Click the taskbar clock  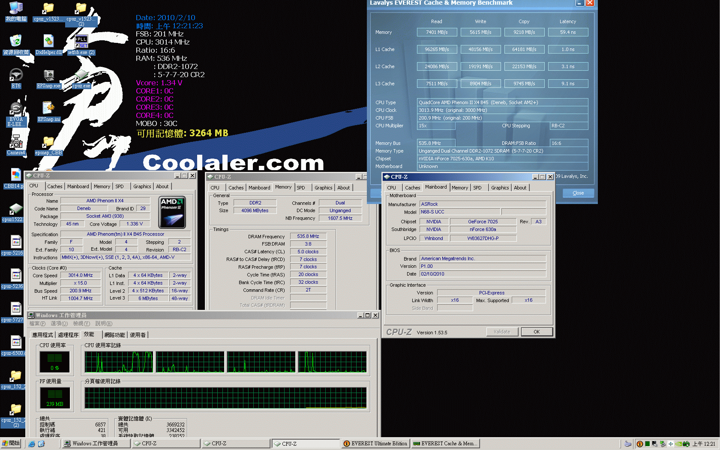(x=704, y=444)
